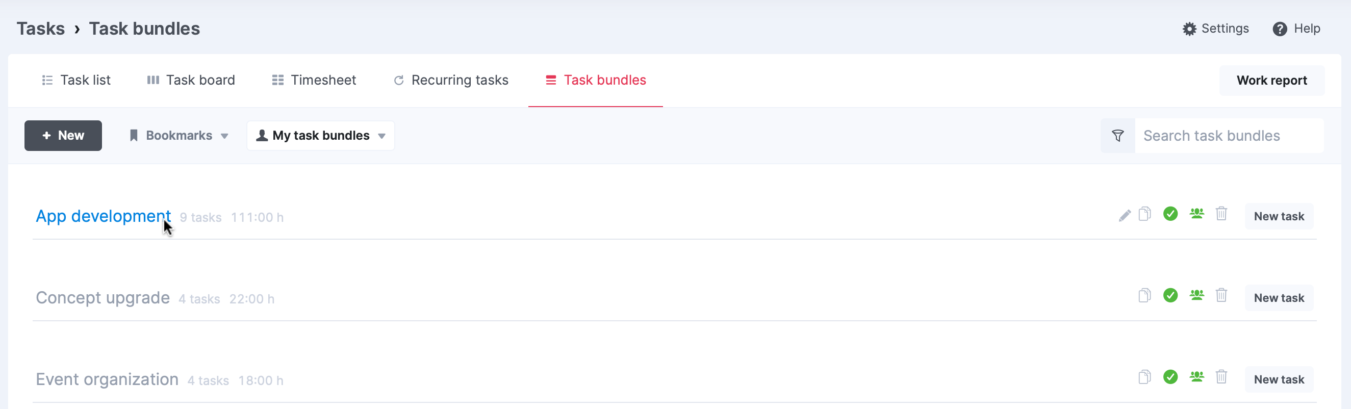Click the '22:00 h' duration text
The height and width of the screenshot is (409, 1351).
pos(252,299)
